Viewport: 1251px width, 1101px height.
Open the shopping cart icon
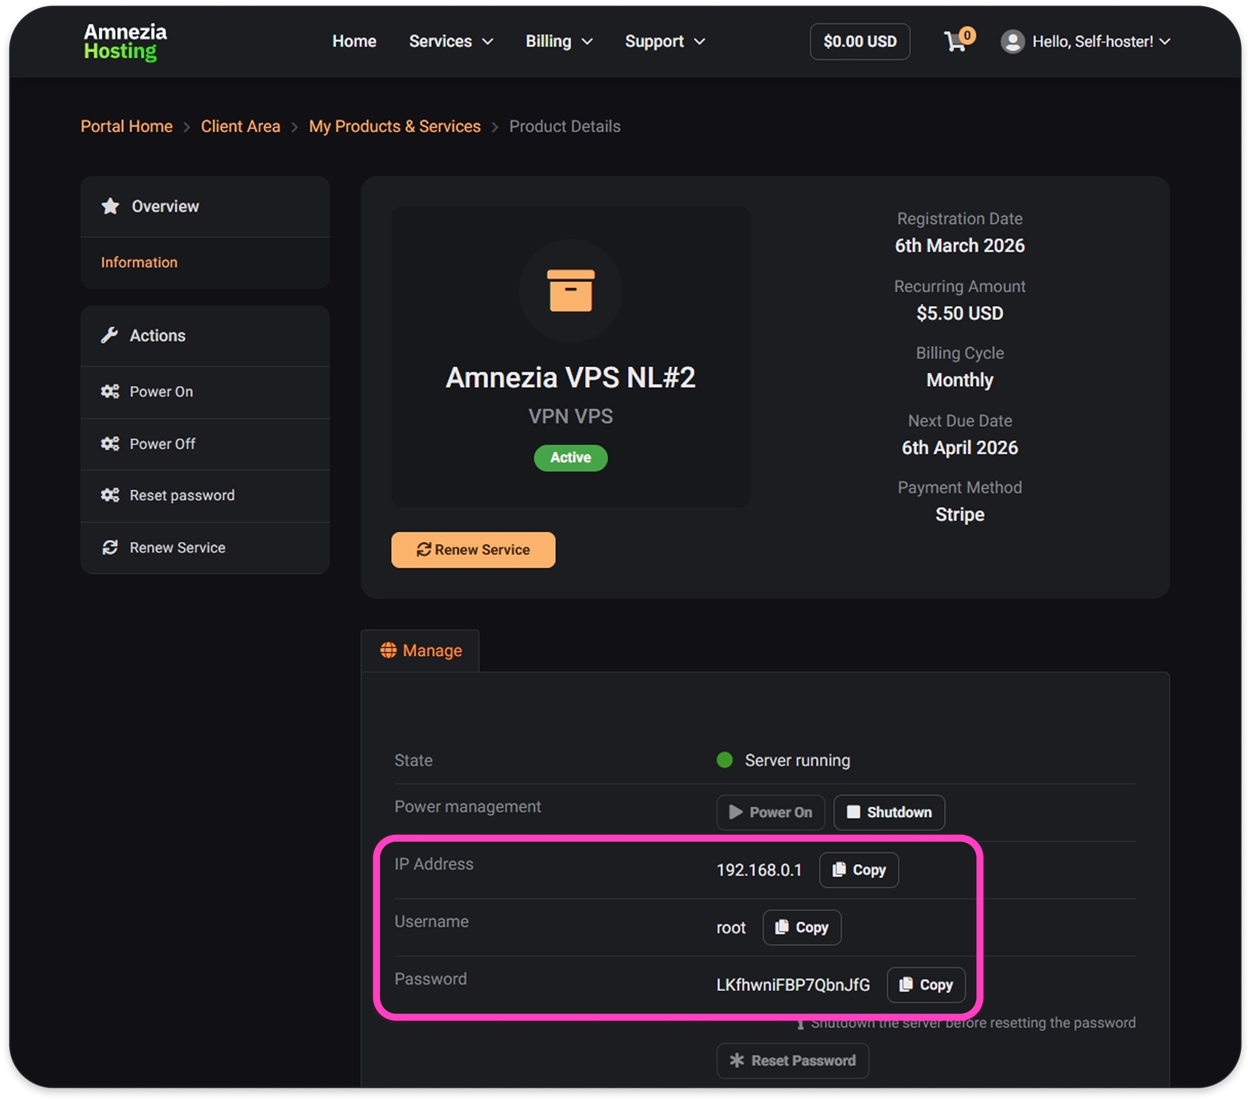955,41
